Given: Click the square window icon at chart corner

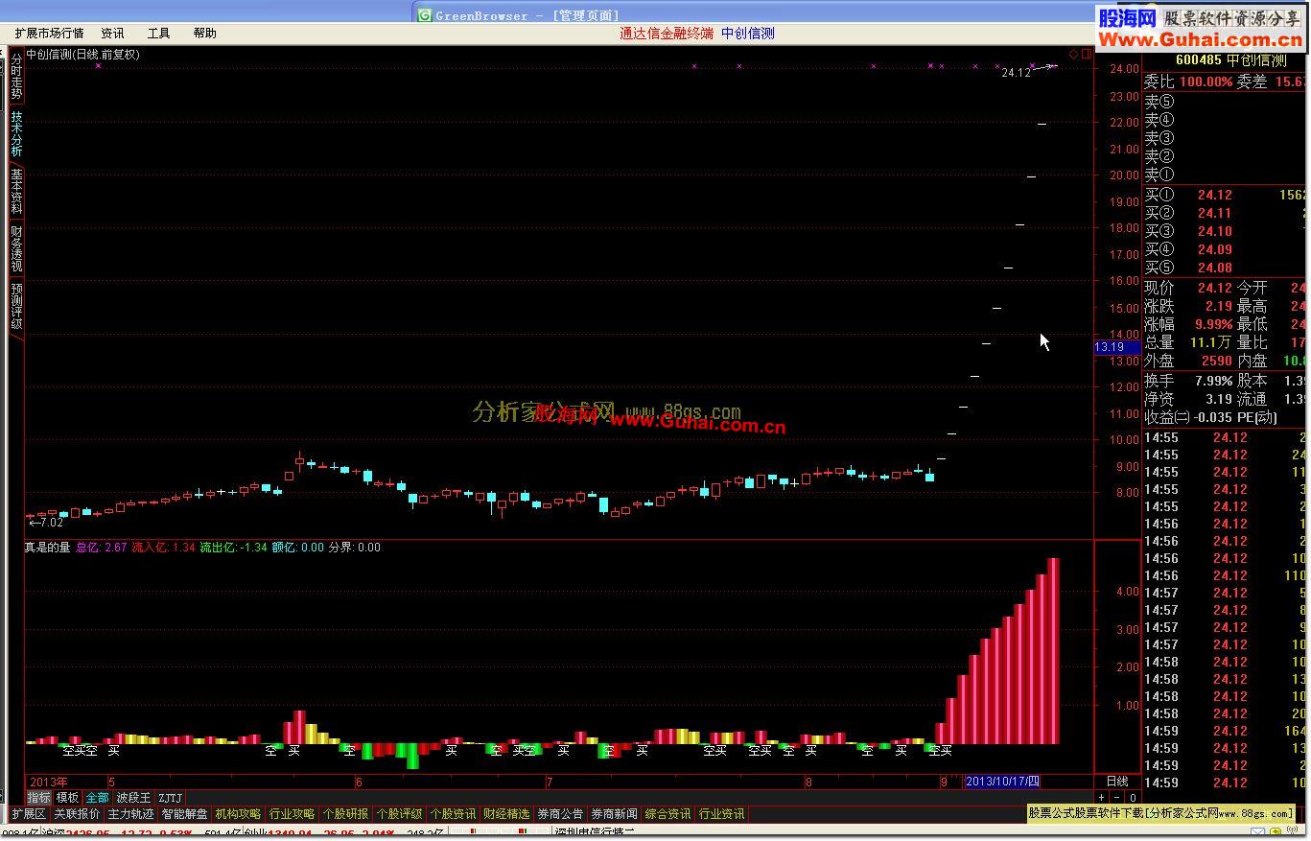Looking at the screenshot, I should (1087, 55).
